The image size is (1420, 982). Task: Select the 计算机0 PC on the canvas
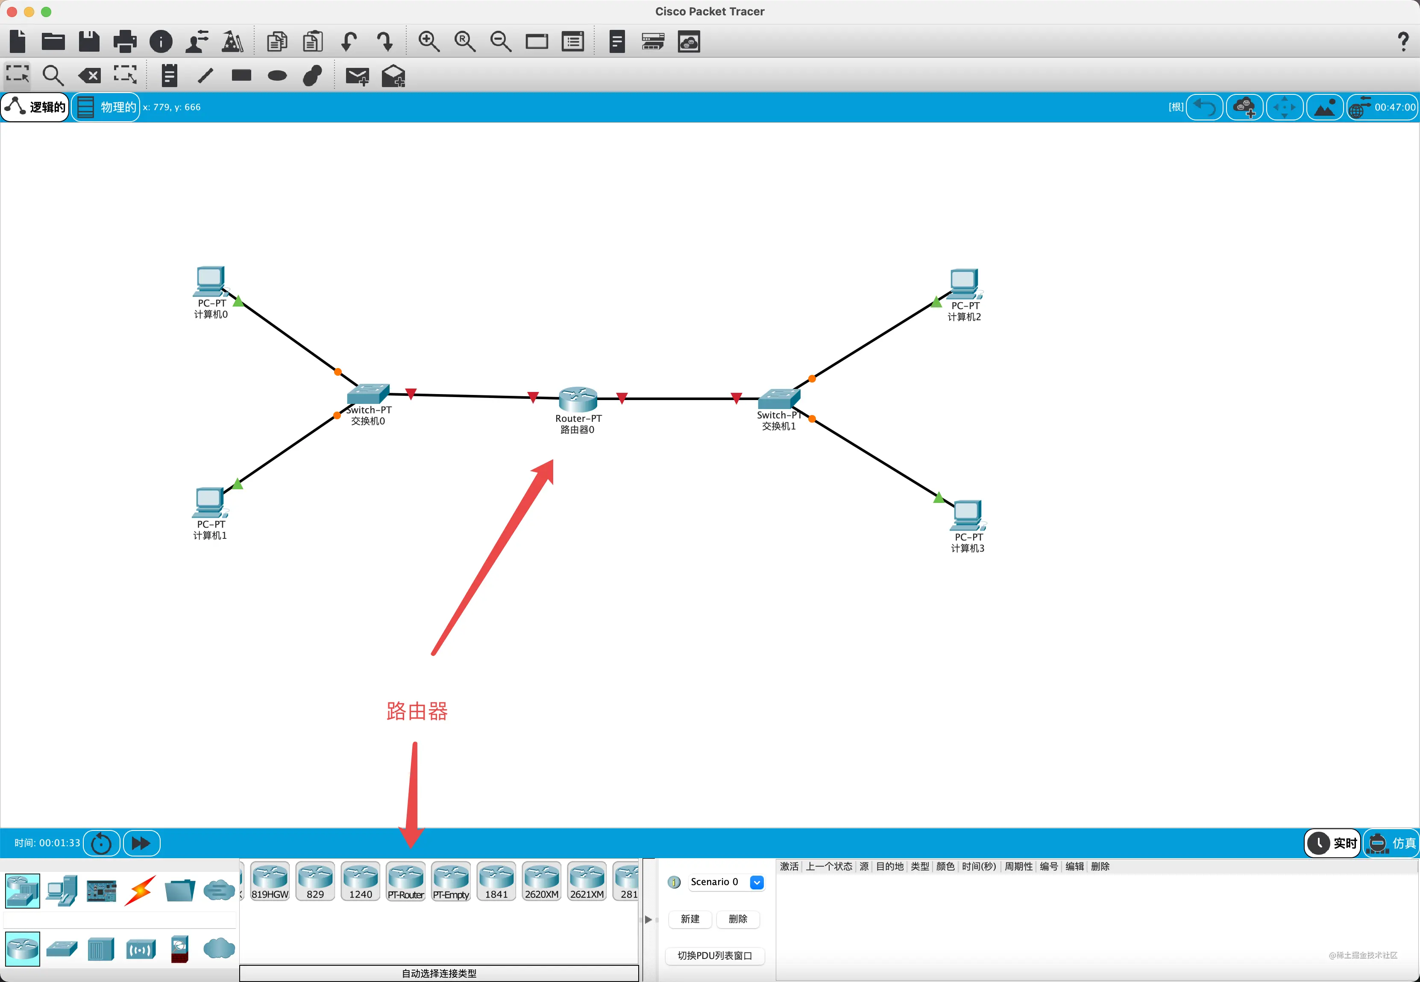point(211,281)
